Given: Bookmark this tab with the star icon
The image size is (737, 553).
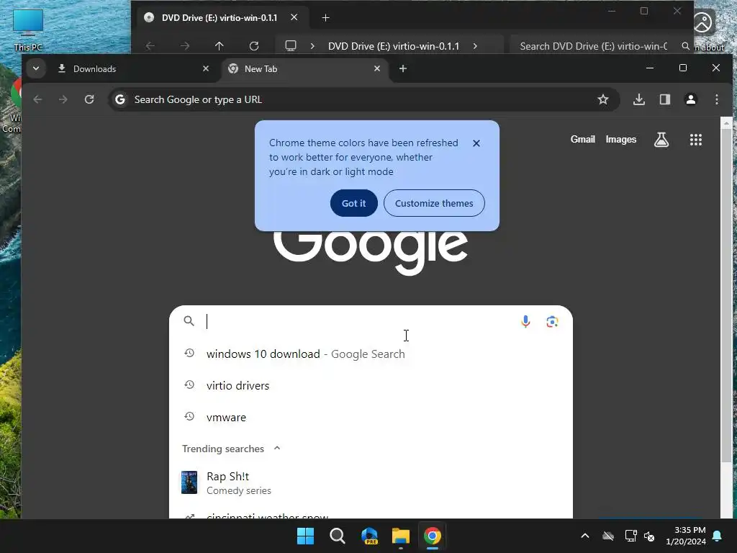Looking at the screenshot, I should pyautogui.click(x=603, y=99).
